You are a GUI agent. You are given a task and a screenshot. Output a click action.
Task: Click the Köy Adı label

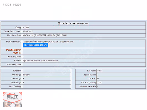pos(18,61)
